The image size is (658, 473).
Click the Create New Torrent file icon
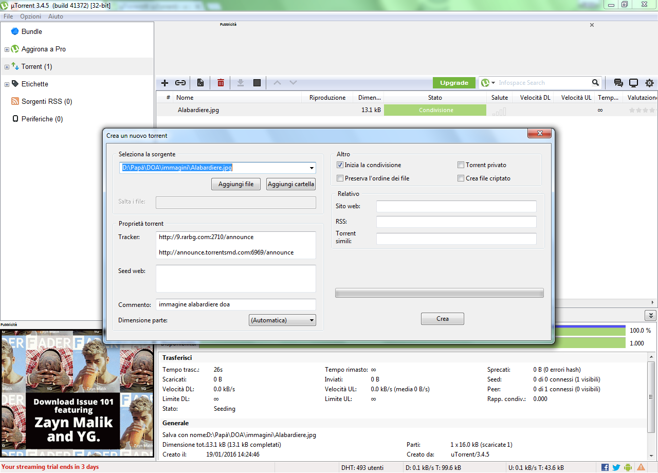pos(200,83)
